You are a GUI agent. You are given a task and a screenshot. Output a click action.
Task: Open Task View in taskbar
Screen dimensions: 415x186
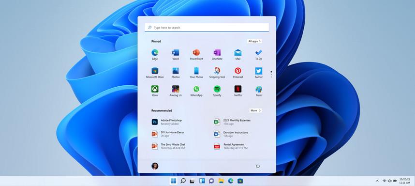[193, 181]
